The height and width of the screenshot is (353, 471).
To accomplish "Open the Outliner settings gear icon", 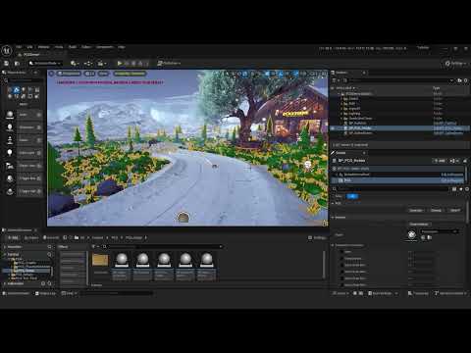I will 465,80.
